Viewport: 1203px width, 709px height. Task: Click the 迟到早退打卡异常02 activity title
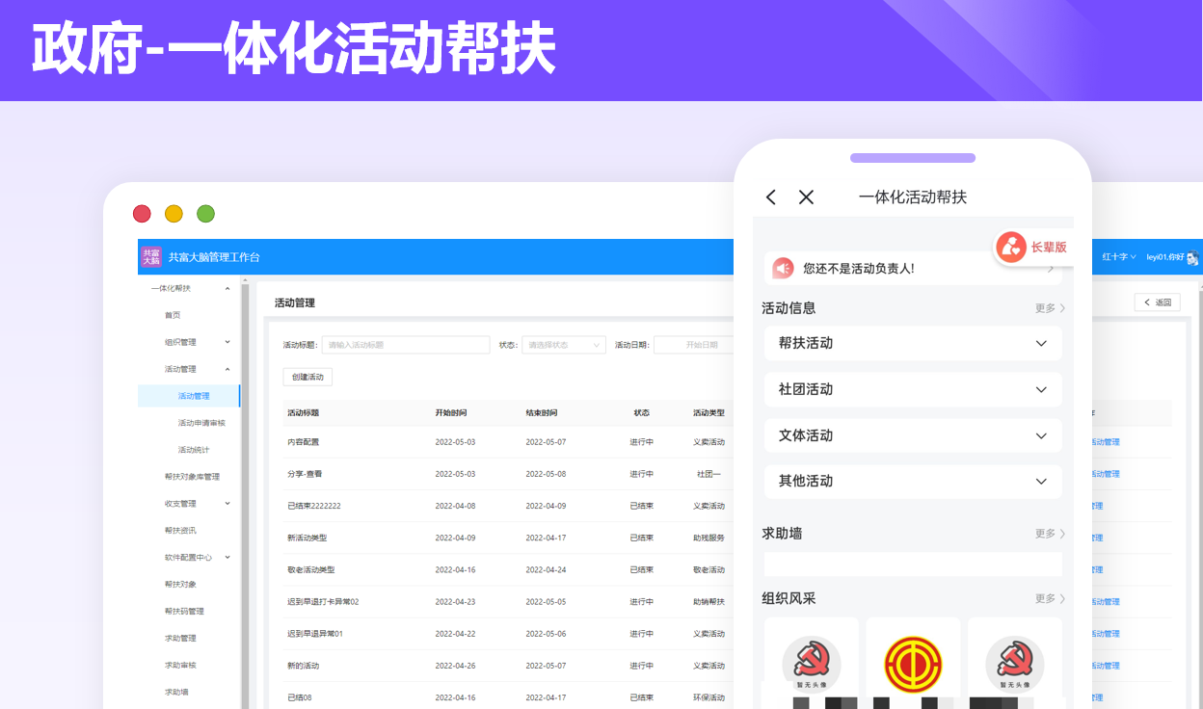point(323,602)
